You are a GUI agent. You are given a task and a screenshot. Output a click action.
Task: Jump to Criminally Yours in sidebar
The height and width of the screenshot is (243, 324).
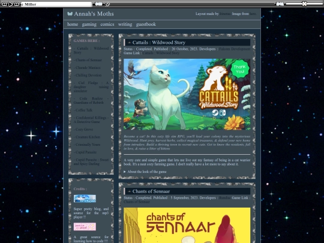[x=87, y=145]
